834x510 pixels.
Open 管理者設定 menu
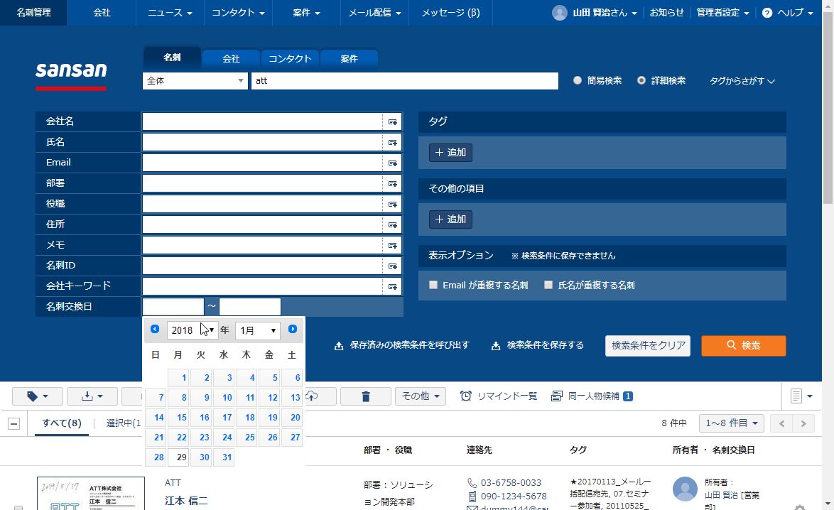tap(723, 13)
